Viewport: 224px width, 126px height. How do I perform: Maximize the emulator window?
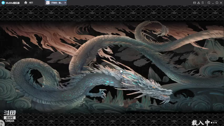pyautogui.click(x=217, y=3)
